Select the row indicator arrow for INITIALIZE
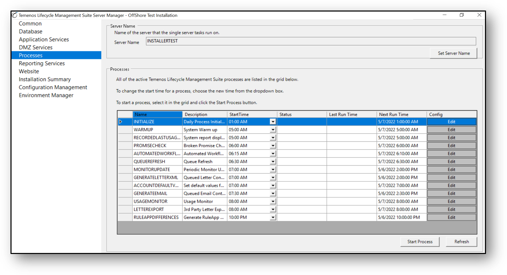Screen dimensions: 507x275 pos(121,122)
